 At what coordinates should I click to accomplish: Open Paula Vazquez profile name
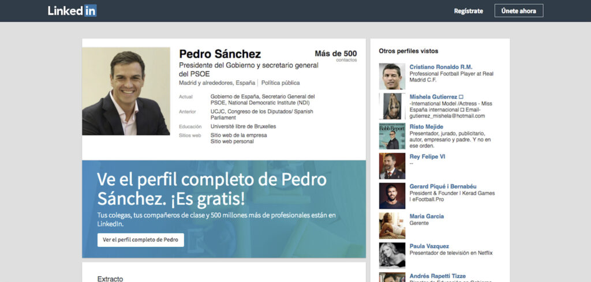[x=429, y=246]
